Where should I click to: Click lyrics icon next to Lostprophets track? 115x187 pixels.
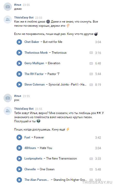91,159
